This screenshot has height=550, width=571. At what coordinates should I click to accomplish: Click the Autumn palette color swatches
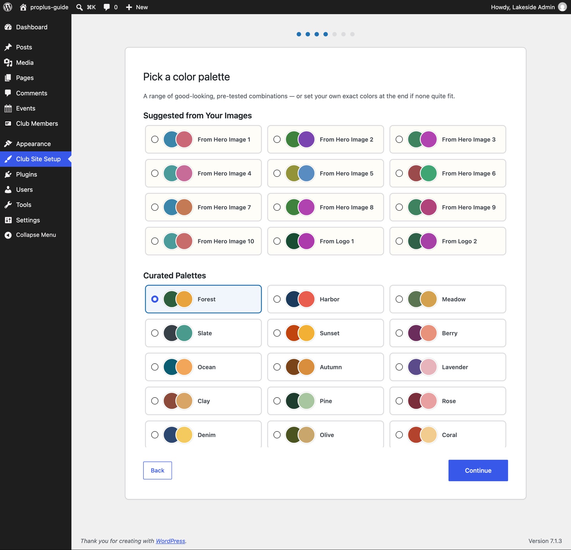click(x=300, y=367)
